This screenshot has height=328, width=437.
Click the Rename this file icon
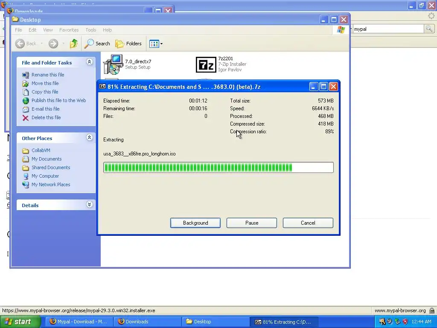[25, 75]
